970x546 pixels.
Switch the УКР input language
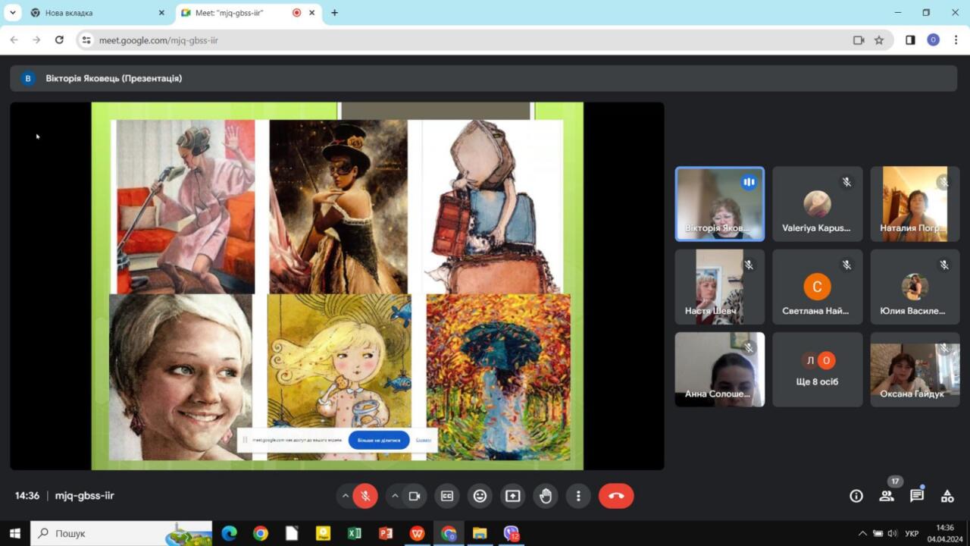click(x=912, y=533)
